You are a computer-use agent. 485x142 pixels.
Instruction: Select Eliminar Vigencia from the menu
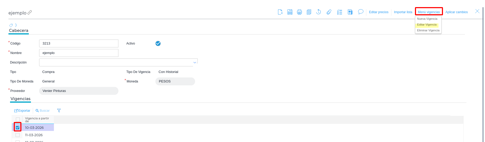(428, 31)
